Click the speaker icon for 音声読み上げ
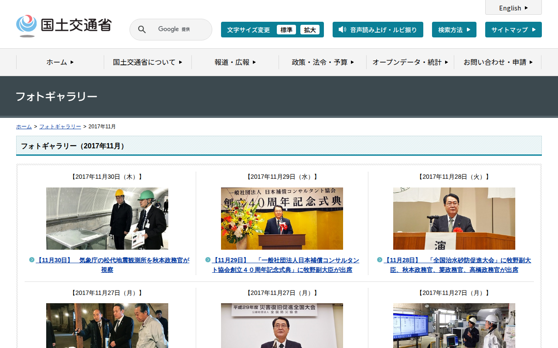The width and height of the screenshot is (558, 348). [x=342, y=30]
